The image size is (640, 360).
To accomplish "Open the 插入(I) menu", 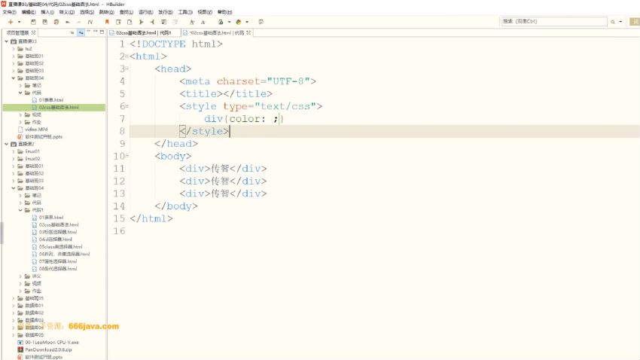I will (47, 12).
